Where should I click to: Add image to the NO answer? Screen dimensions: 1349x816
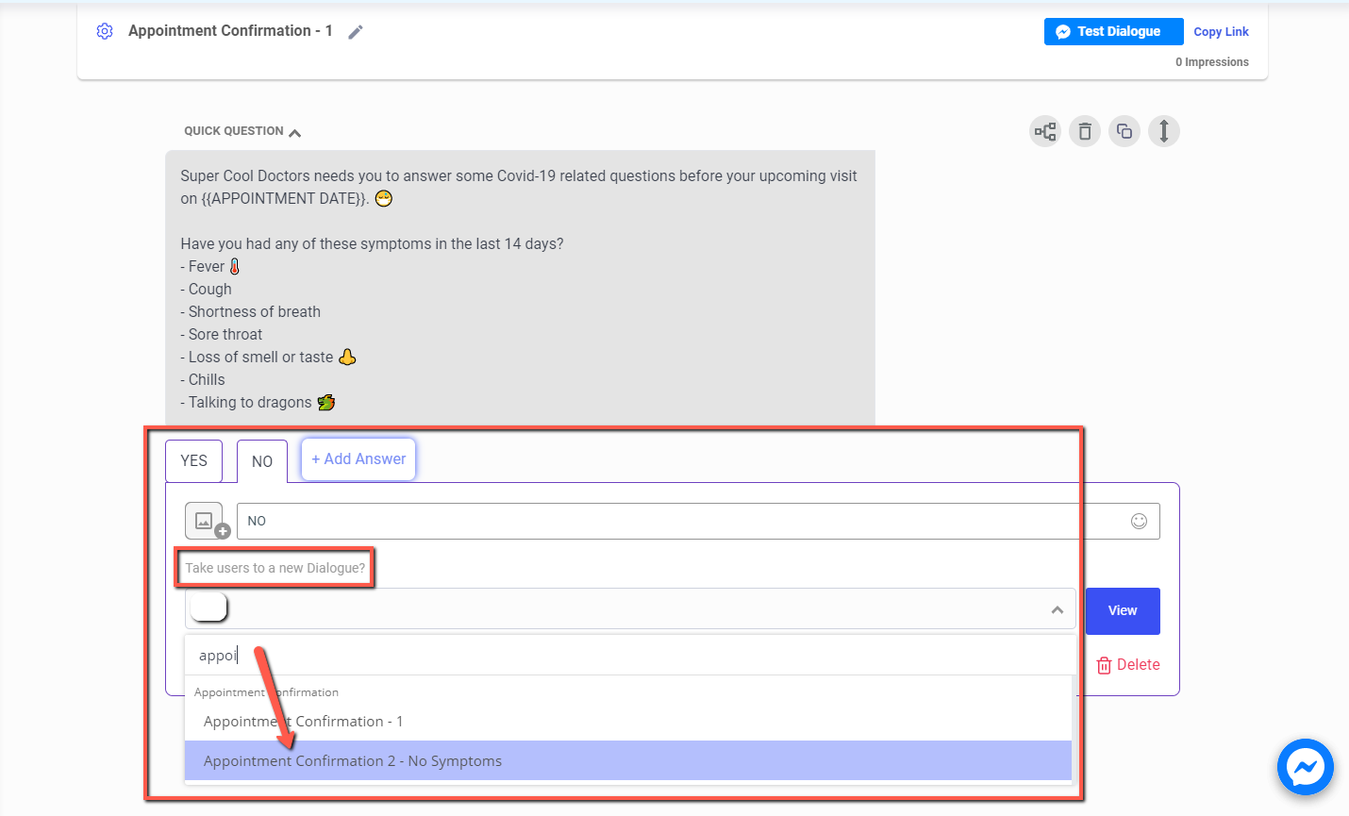point(207,521)
